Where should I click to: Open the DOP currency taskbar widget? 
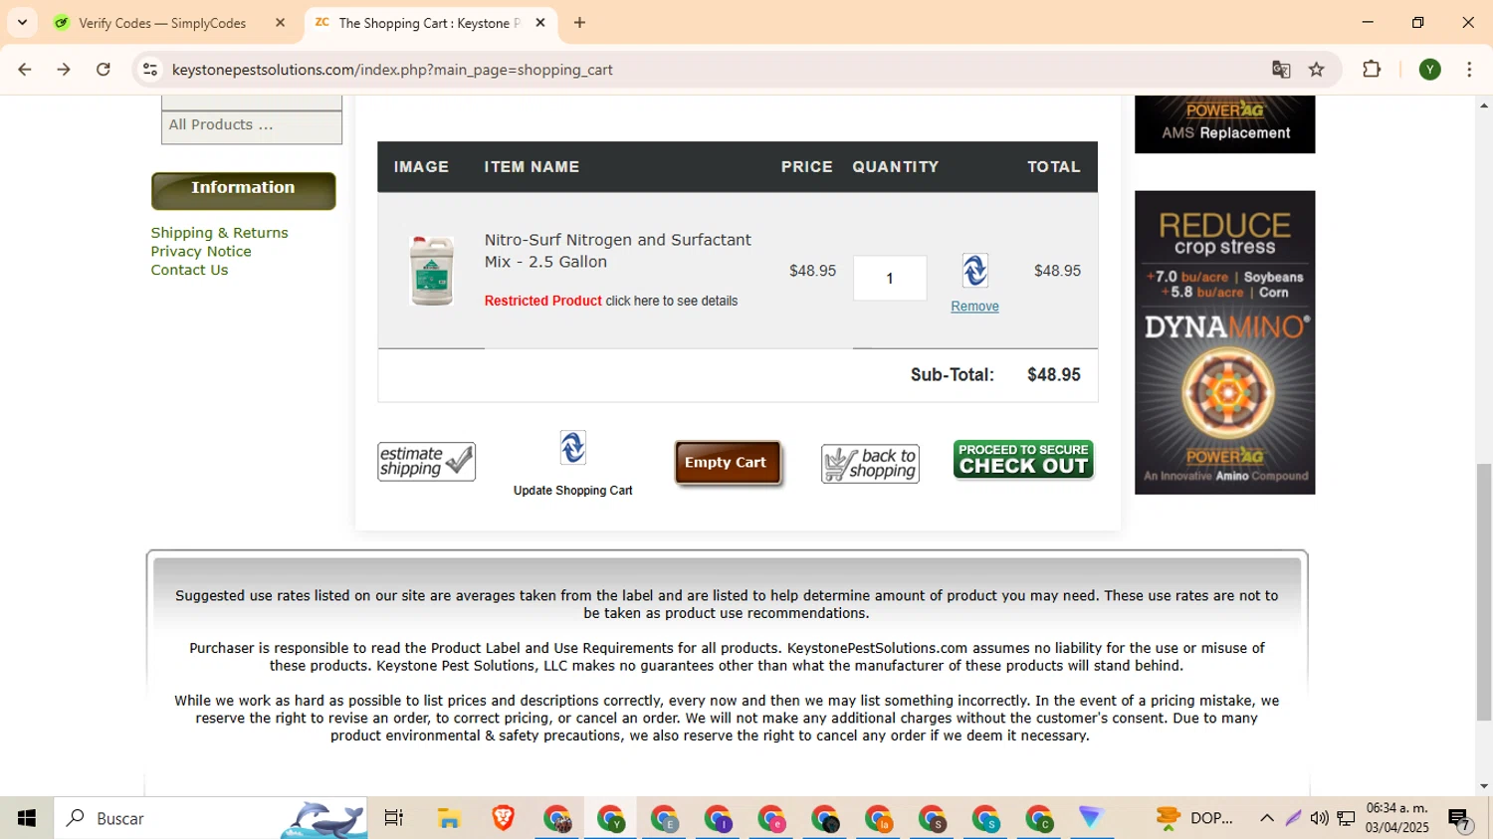[x=1194, y=818]
